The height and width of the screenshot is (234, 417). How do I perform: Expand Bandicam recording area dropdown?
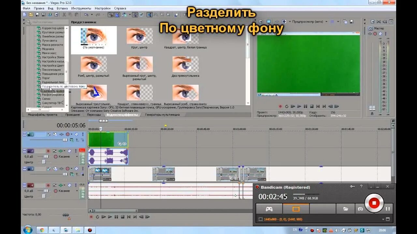383,219
